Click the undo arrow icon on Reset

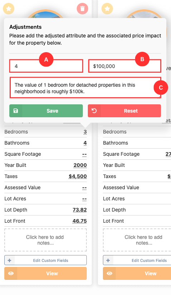pos(94,111)
